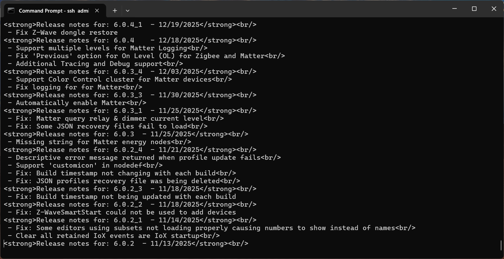This screenshot has height=259, width=504.
Task: Click the 'Fix Z-Wave dongle restore' line
Action: click(x=66, y=33)
